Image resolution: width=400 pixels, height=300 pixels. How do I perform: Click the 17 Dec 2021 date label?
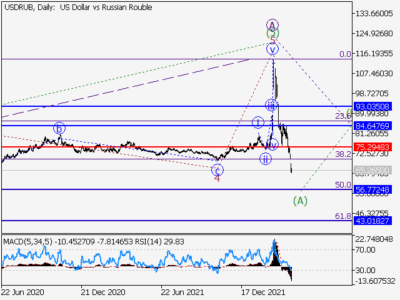263,292
